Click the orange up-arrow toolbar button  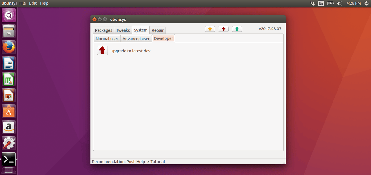click(x=210, y=29)
